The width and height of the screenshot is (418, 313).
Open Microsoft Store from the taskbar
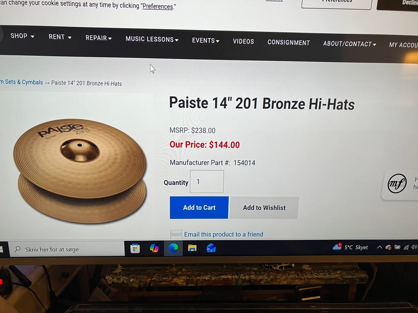click(135, 249)
